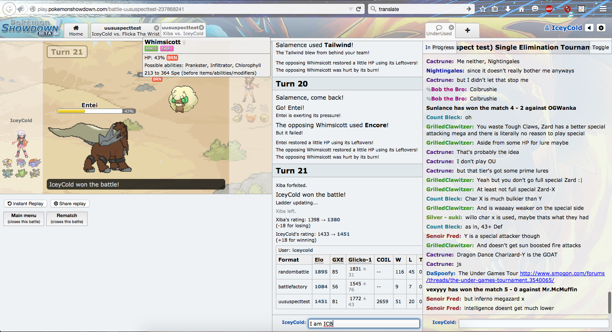Close the UnderUsed chat room tab
The height and width of the screenshot is (332, 612).
tap(451, 28)
